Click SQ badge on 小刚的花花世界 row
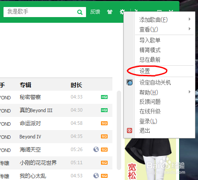 pos(104,162)
